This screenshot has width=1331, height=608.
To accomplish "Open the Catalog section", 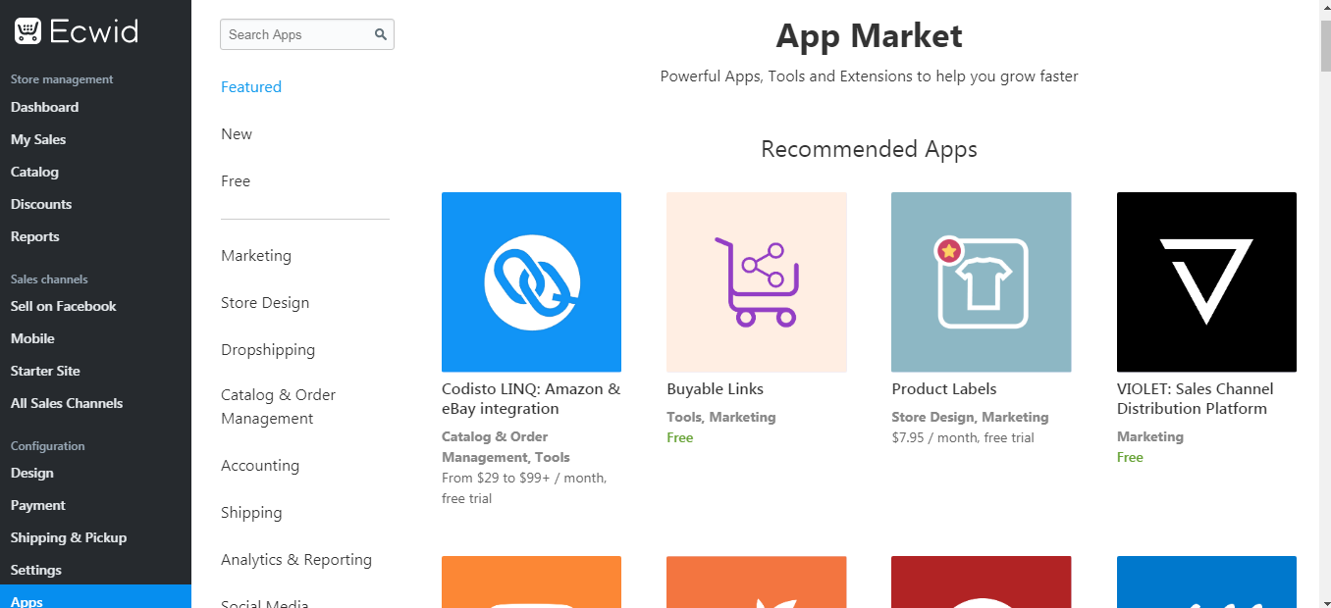I will point(34,172).
